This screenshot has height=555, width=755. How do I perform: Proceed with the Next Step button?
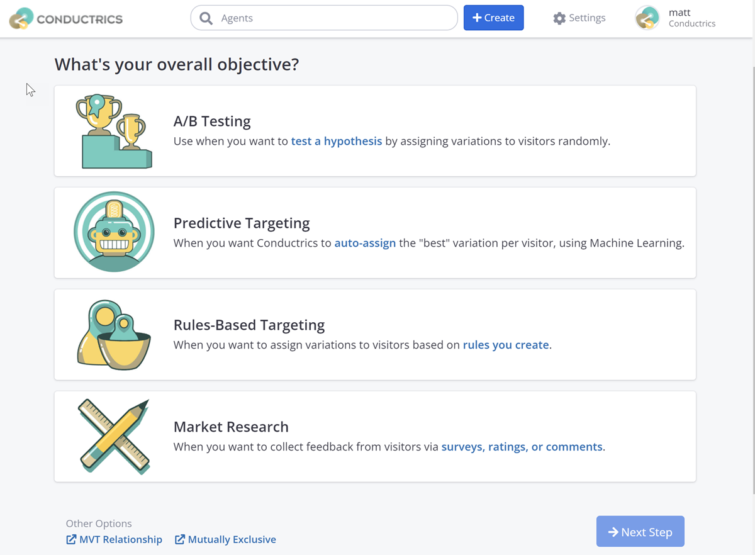[x=640, y=532]
